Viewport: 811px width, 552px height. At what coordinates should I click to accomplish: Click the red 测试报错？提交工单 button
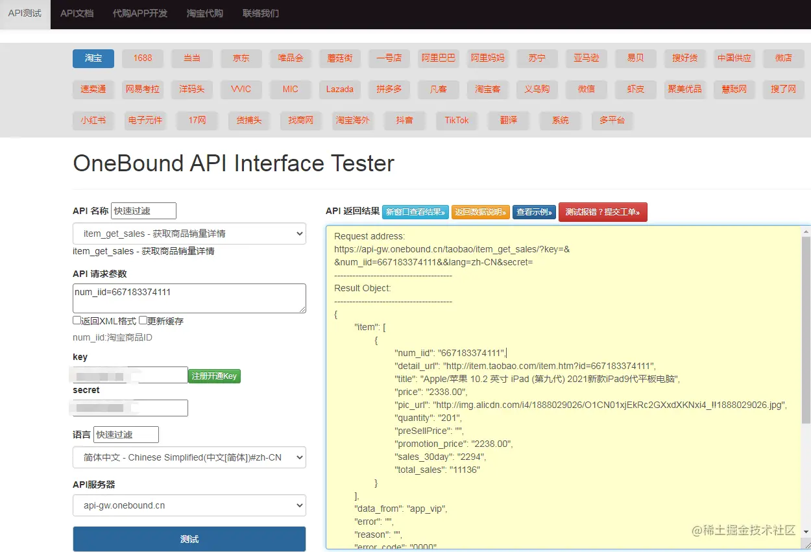coord(603,212)
